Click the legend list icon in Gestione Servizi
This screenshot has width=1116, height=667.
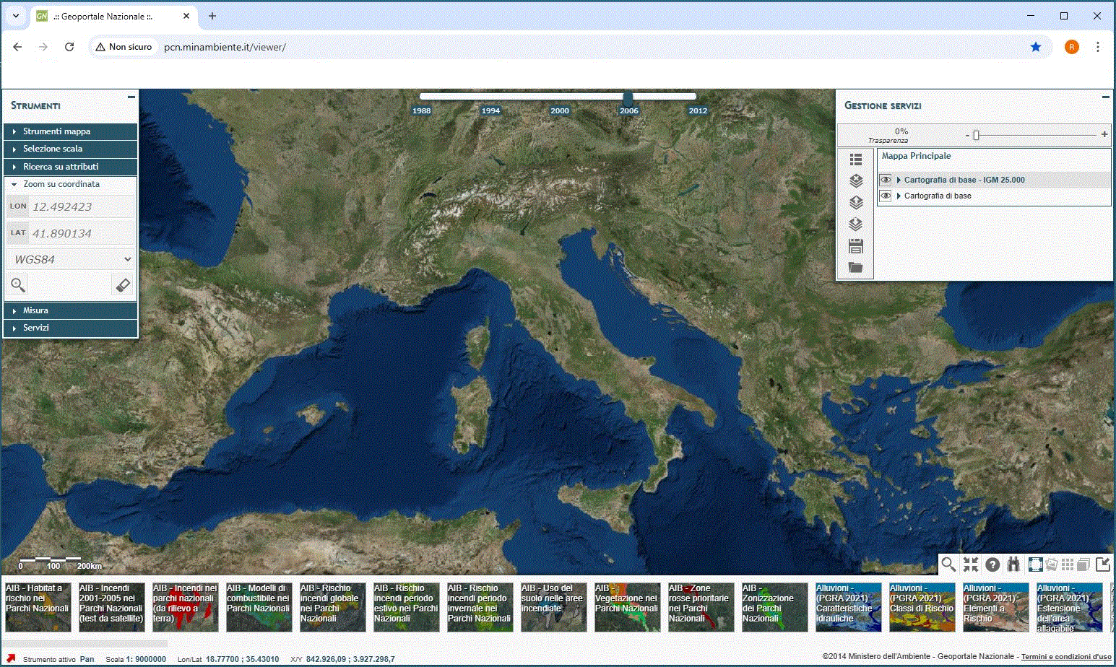(856, 160)
